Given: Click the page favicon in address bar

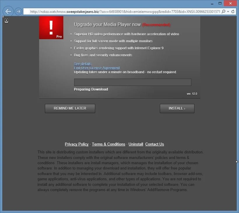Looking at the screenshot, I should [27, 11].
